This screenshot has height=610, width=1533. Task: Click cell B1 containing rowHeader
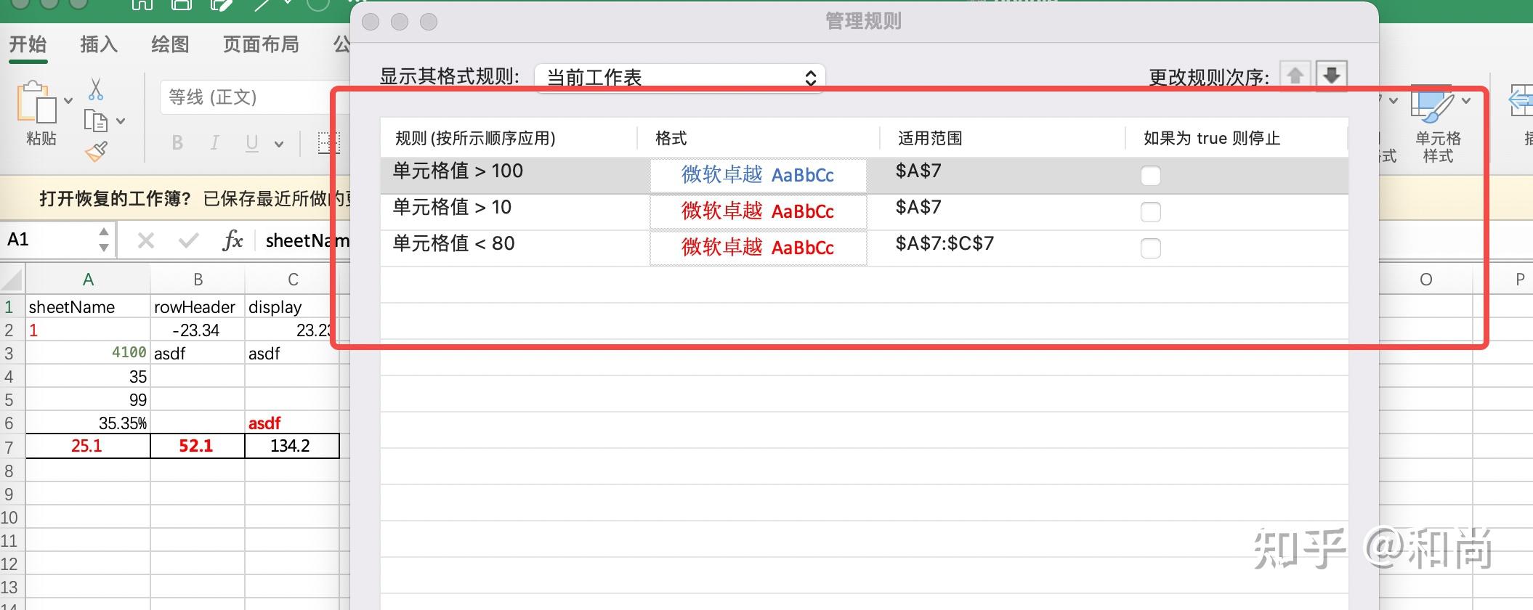(198, 307)
